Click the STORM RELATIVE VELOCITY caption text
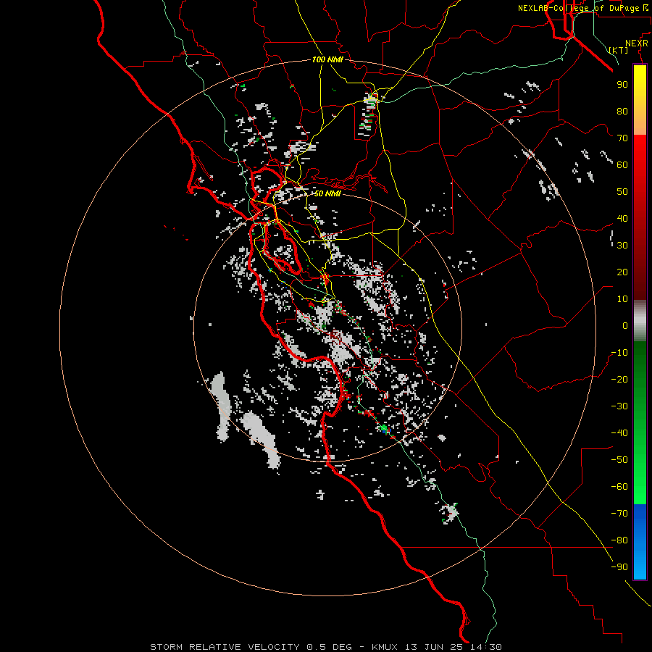Viewport: 652px width, 652px height. coord(225,647)
